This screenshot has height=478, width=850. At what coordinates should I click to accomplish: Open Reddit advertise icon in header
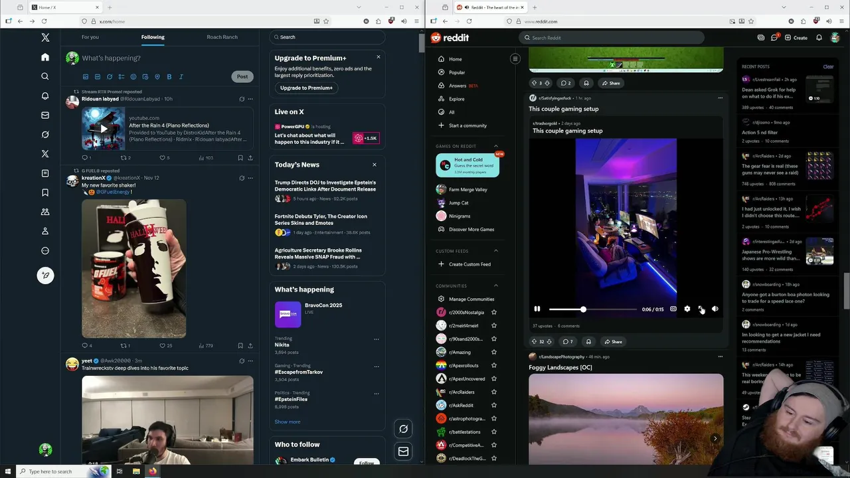coord(761,38)
